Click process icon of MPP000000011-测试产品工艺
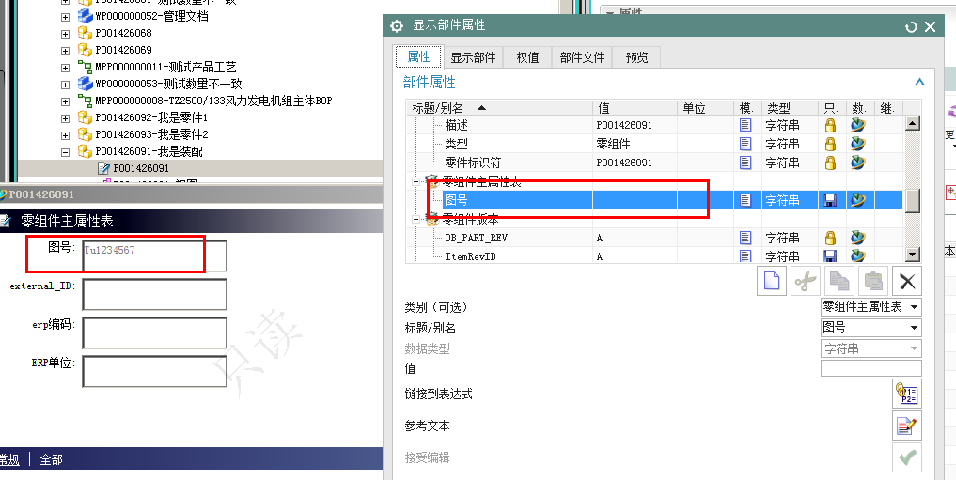This screenshot has width=956, height=480. (x=85, y=67)
